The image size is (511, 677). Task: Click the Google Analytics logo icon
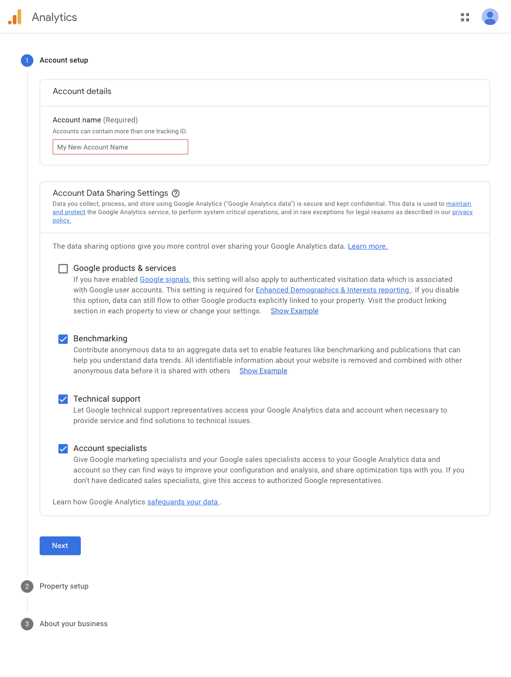click(x=15, y=17)
